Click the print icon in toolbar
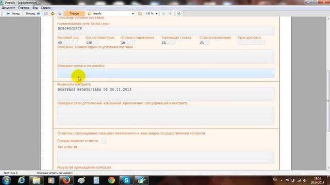The height and width of the screenshot is (185, 330). pos(60,14)
